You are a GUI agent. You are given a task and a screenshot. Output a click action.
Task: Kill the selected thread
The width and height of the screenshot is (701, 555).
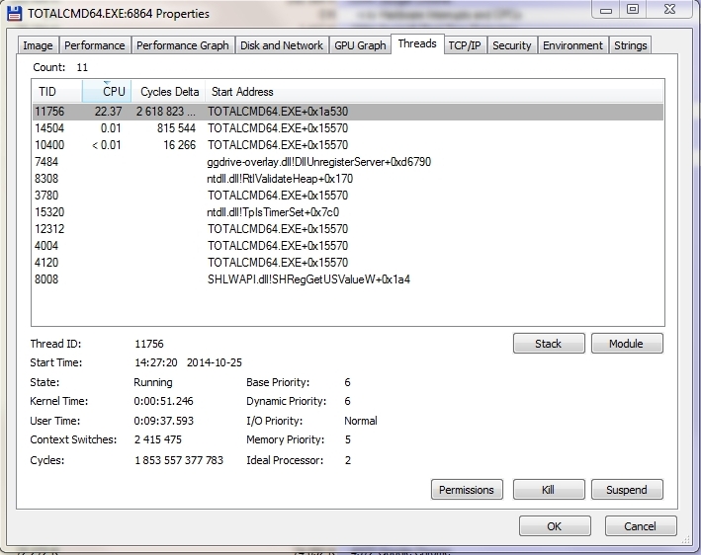coord(549,490)
